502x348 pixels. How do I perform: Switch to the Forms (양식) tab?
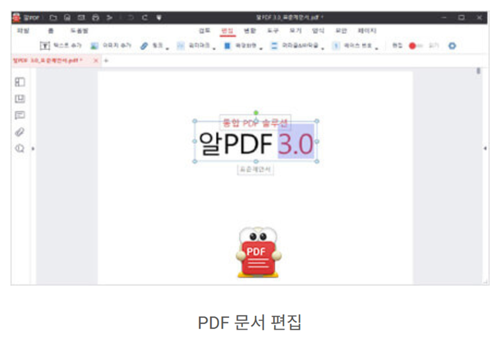318,31
